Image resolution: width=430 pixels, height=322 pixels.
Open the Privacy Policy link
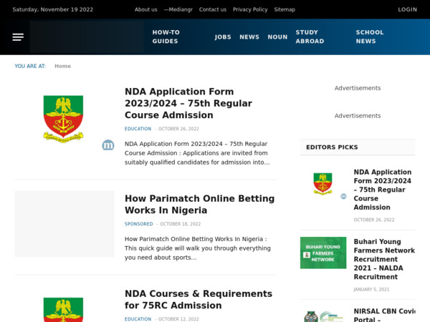[250, 9]
